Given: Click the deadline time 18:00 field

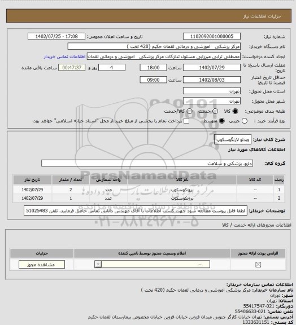Looking at the screenshot, I should tap(154, 68).
